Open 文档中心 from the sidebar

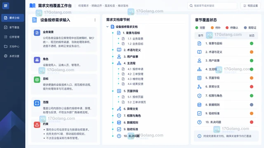click(13, 46)
